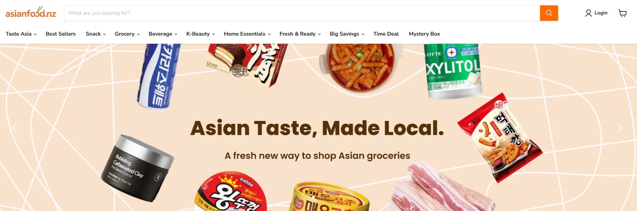Go to previous banner slide arrow
Screen dimensions: 637x211
(15, 128)
